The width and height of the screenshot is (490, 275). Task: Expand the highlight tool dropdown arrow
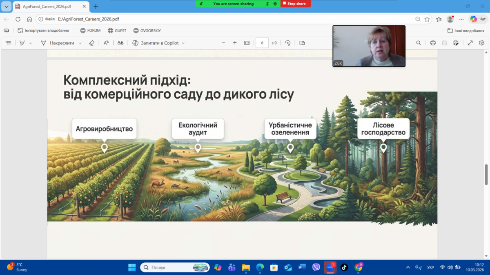point(30,43)
